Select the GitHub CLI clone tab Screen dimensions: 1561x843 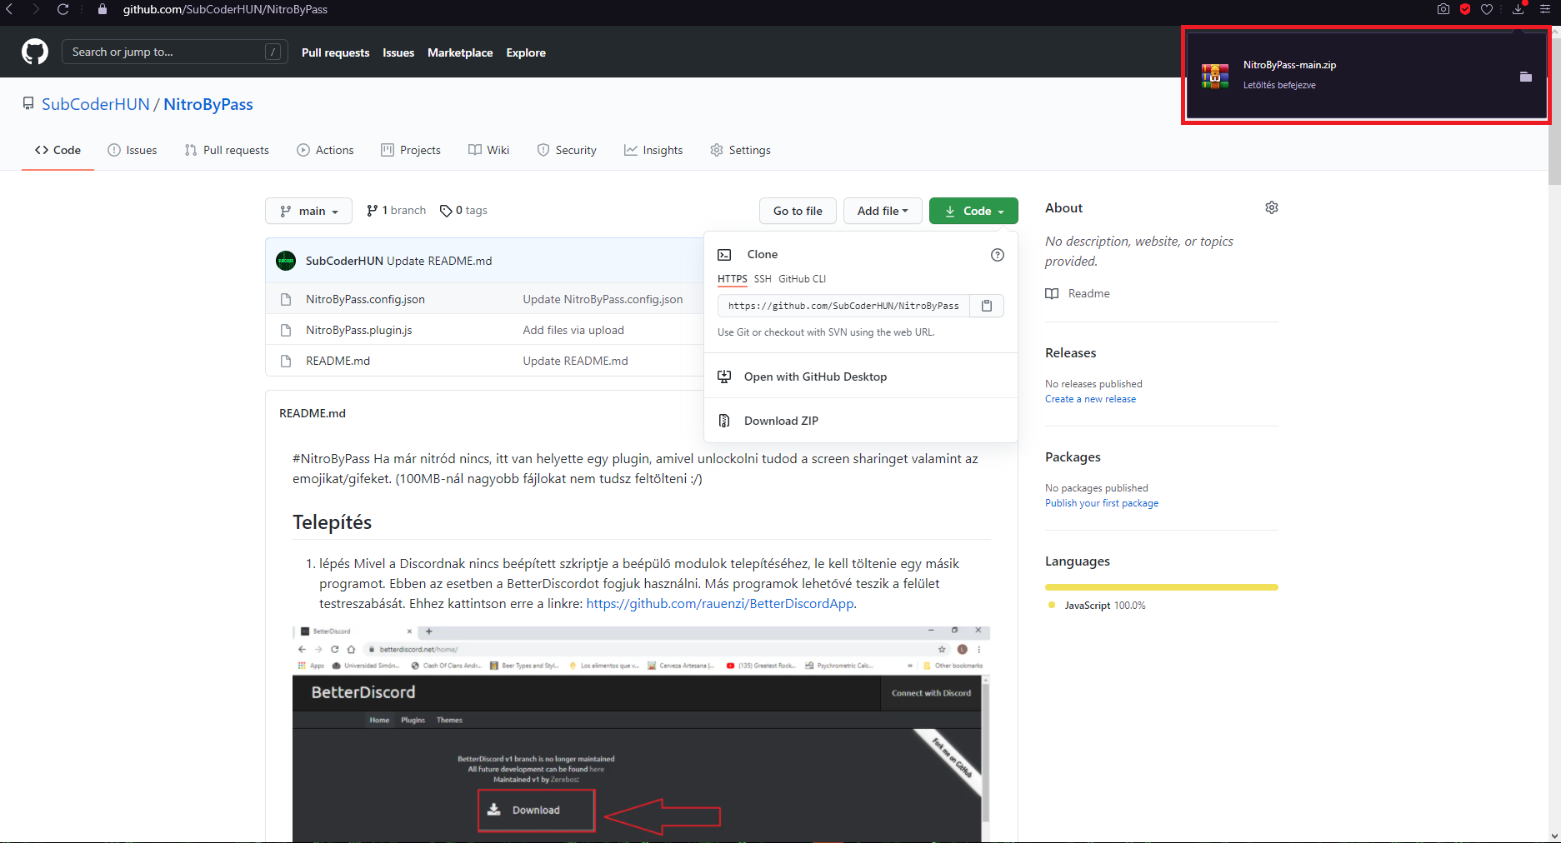(x=803, y=279)
